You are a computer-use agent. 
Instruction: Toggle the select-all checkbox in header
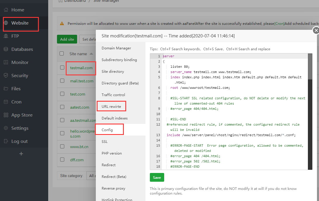[62, 54]
